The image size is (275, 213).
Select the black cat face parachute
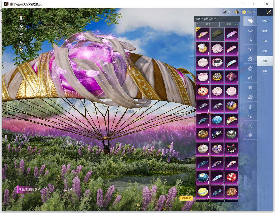tap(232, 149)
